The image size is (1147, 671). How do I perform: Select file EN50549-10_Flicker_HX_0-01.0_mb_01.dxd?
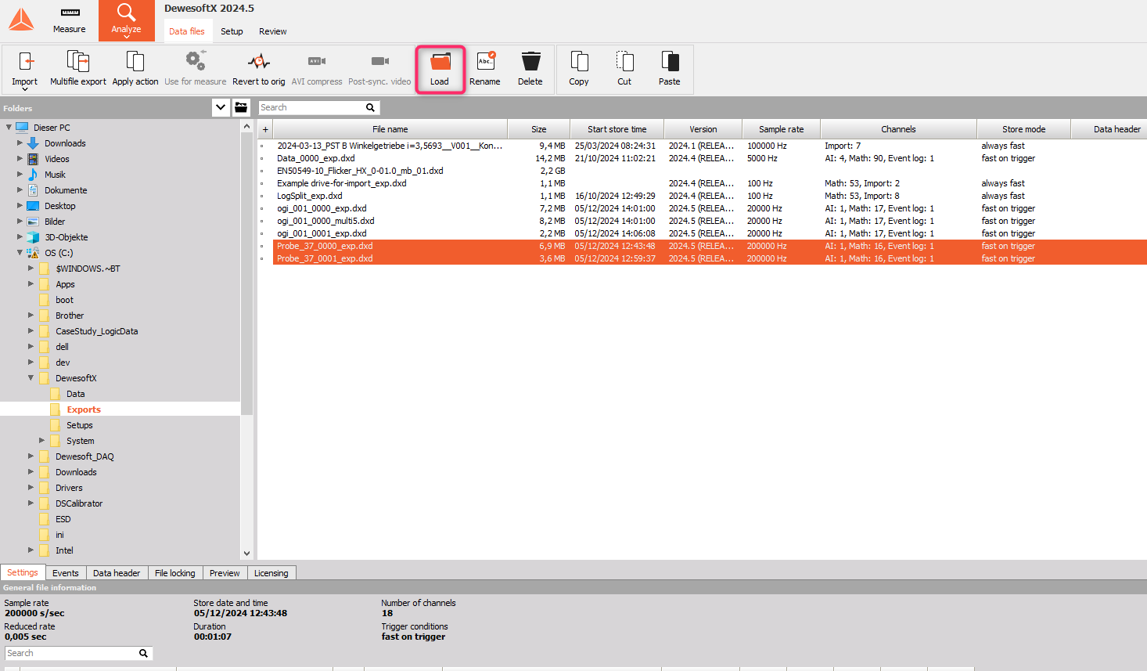tap(360, 171)
